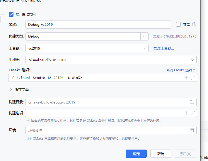This screenshot has height=161, width=208.
Task: Open the 管理工具链... link
Action: 163,48
